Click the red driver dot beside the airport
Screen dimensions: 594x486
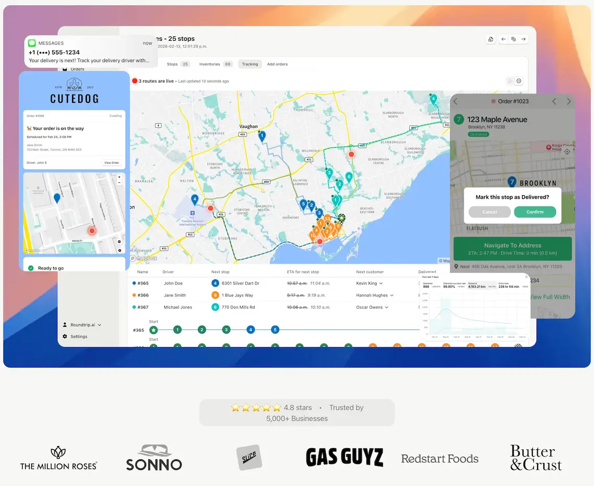210,208
